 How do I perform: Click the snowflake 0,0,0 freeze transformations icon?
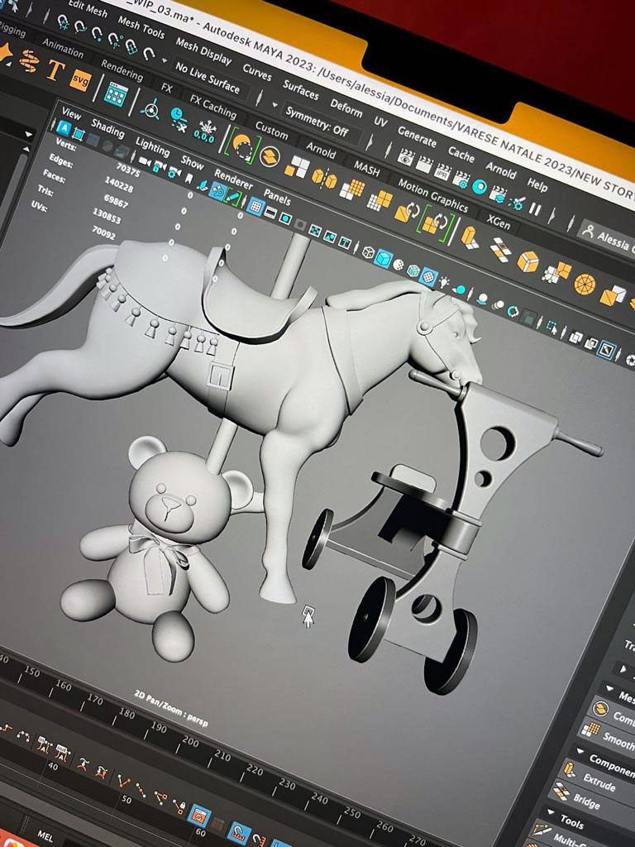pos(206,132)
